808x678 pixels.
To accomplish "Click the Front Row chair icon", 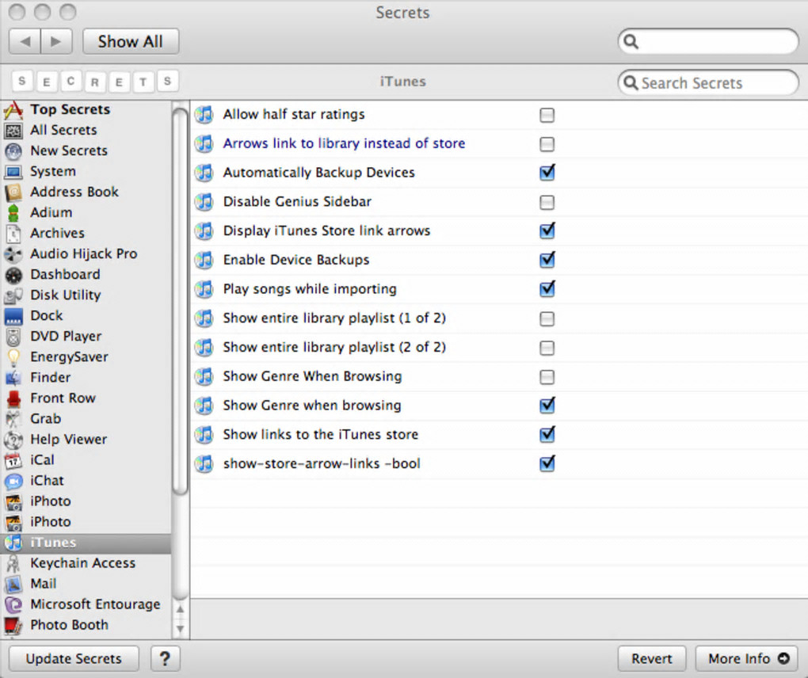I will 13,398.
